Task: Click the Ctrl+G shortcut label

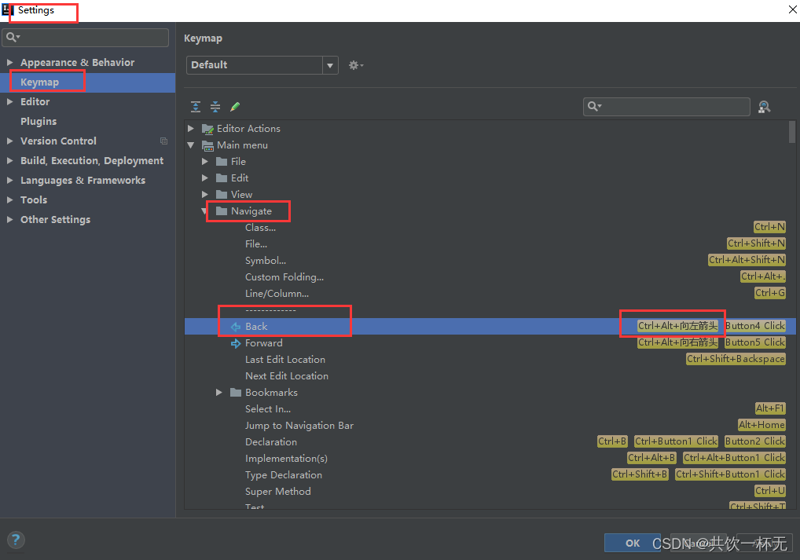Action: click(770, 293)
